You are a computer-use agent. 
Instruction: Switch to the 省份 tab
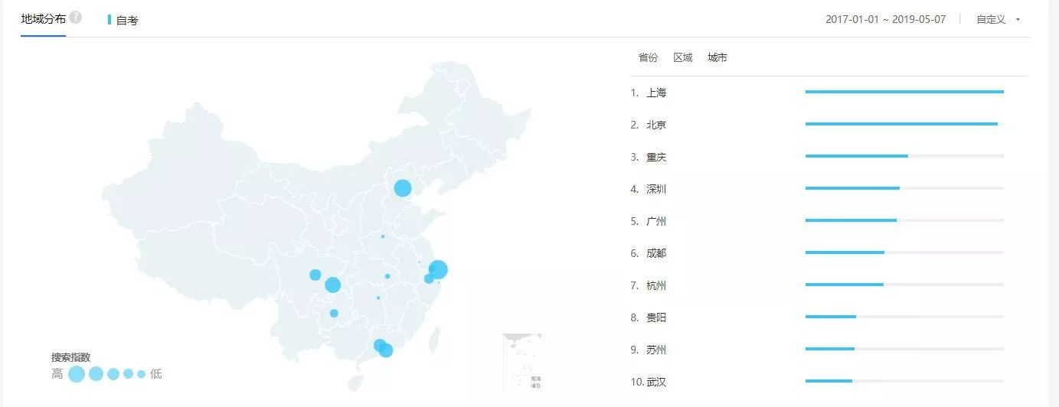[648, 57]
